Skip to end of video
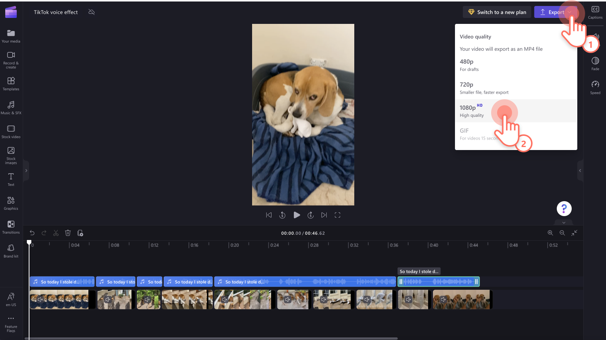The image size is (606, 340). coord(324,215)
